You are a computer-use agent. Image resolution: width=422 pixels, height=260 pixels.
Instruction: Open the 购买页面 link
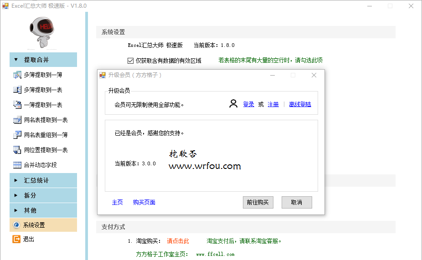tap(144, 202)
